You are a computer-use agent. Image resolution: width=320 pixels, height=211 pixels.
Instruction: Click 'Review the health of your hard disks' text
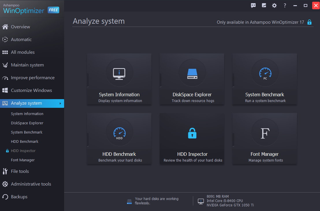point(193,160)
